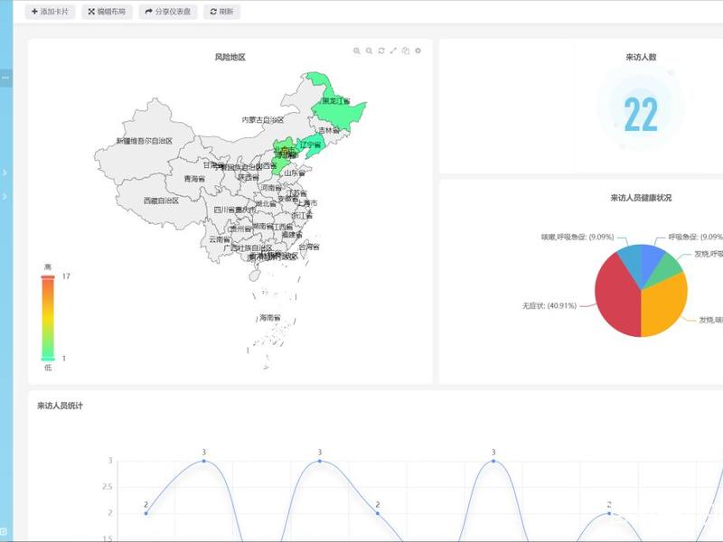Click the orange pie slice

pyautogui.click(x=664, y=304)
